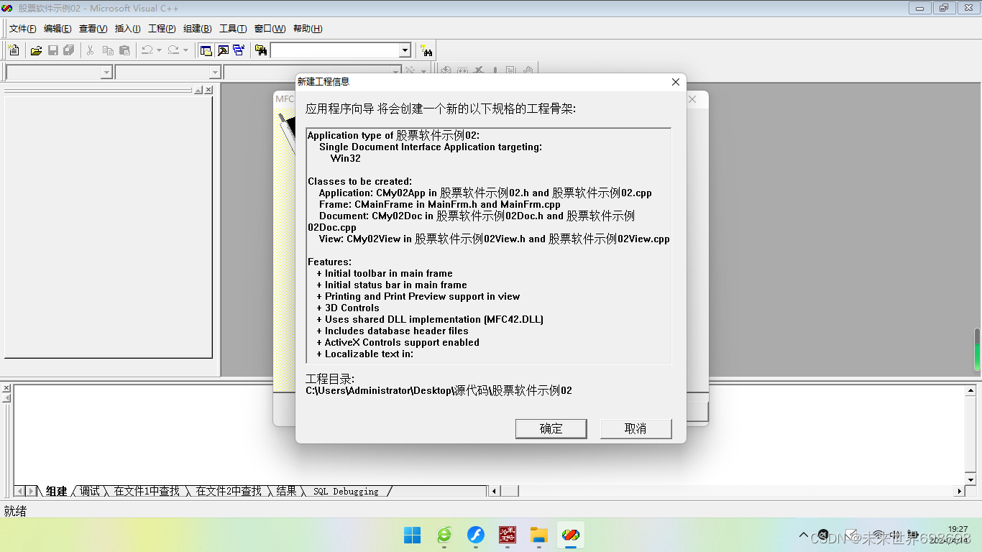Click the Find text input field

click(x=334, y=50)
